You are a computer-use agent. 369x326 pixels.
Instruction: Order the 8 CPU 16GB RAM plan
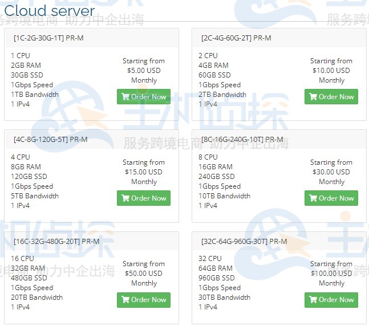pos(331,198)
